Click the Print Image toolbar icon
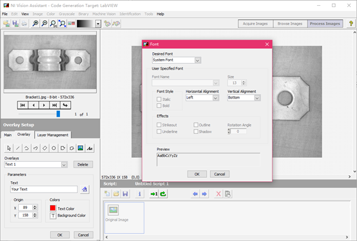The height and width of the screenshot is (241, 357). coord(24,23)
